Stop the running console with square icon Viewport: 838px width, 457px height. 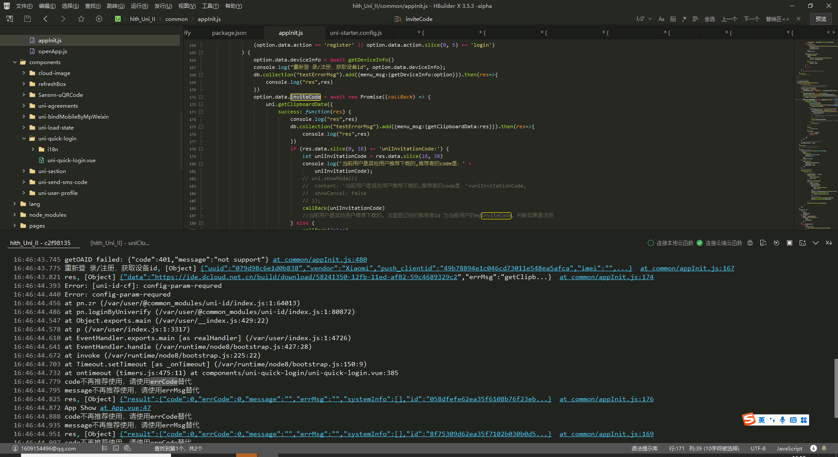pos(789,243)
